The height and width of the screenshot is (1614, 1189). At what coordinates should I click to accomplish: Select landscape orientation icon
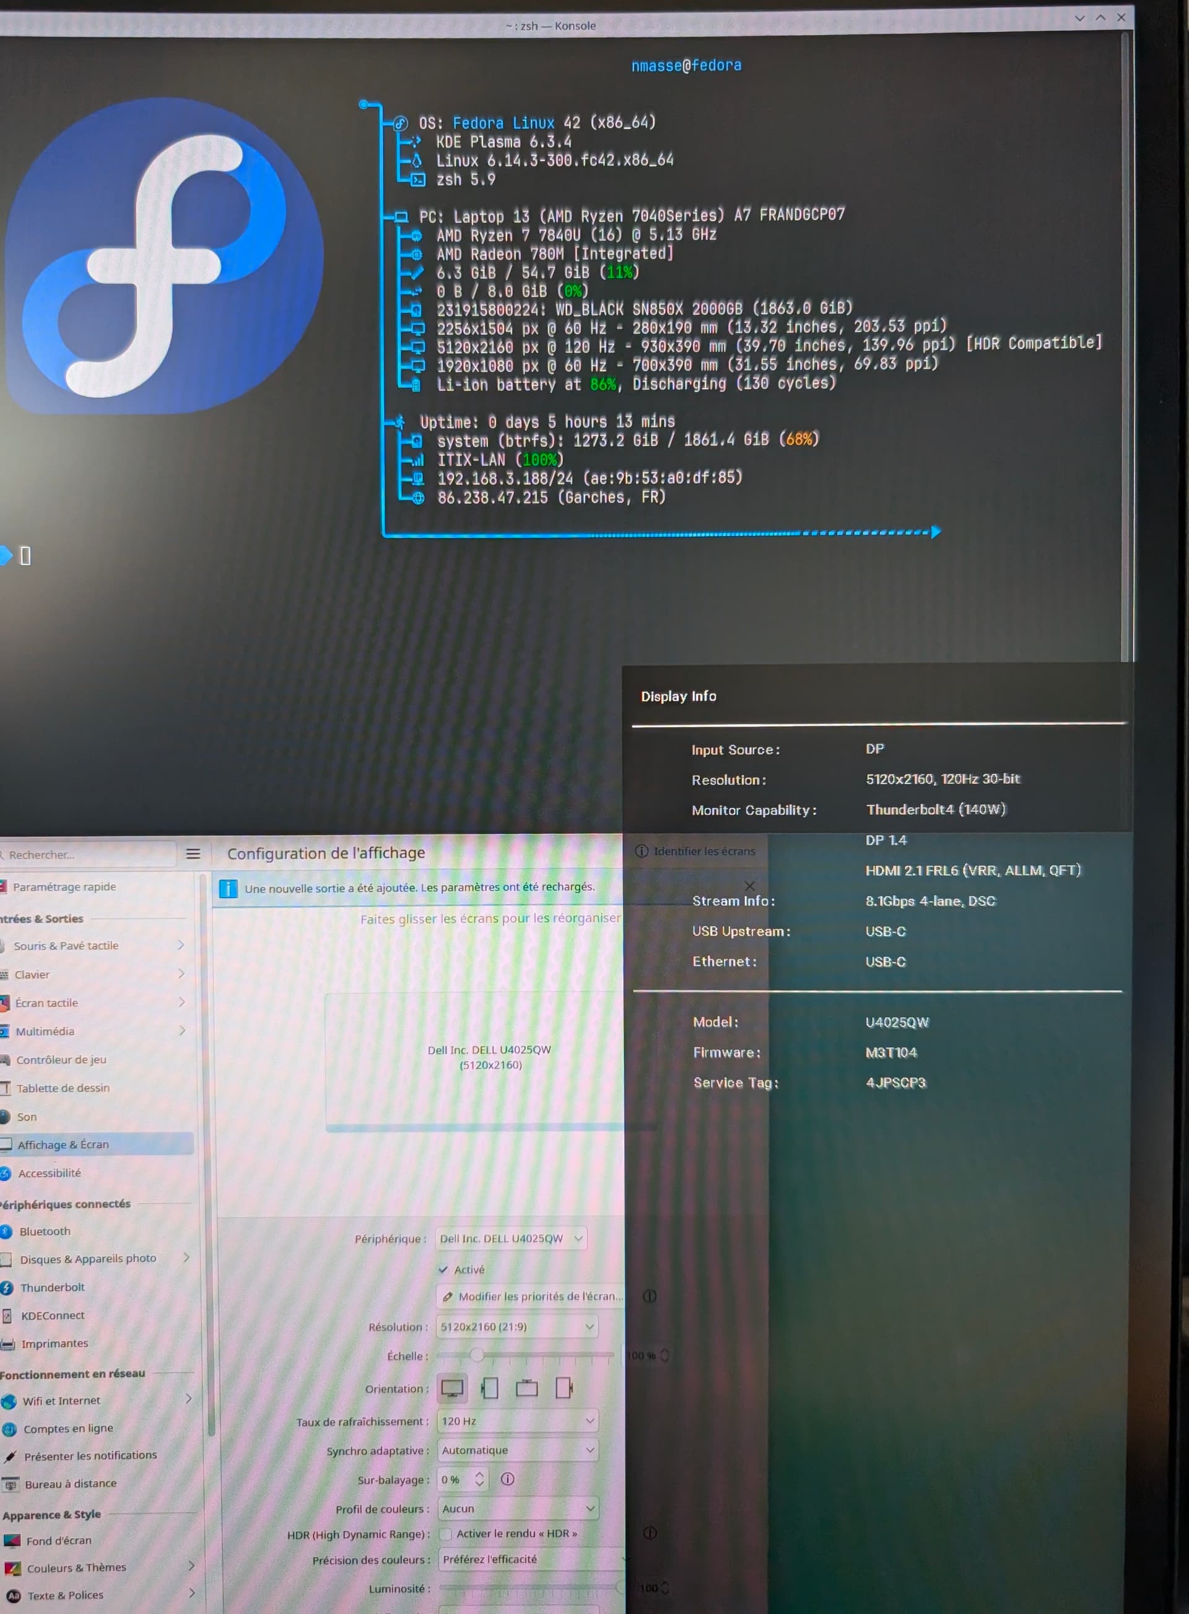(452, 1388)
